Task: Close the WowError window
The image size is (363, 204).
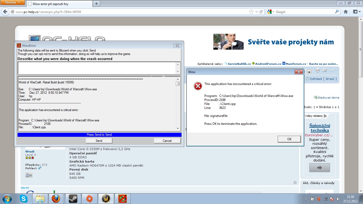Action: tap(177, 46)
